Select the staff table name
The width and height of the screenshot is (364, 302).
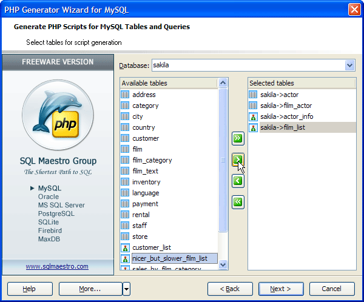(x=140, y=226)
